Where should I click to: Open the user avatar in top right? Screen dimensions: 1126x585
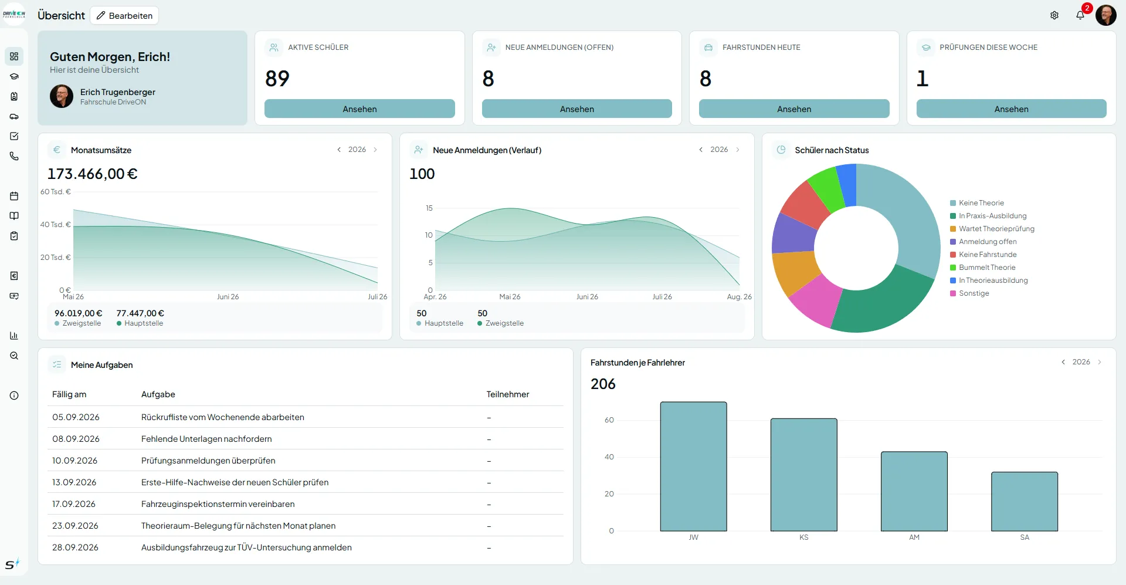pyautogui.click(x=1106, y=15)
